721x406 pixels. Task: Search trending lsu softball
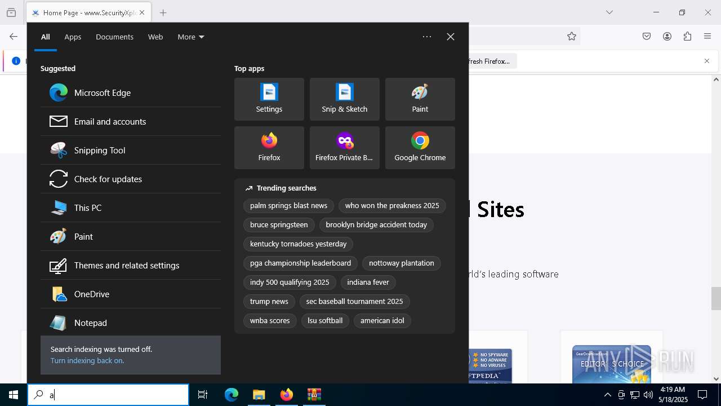click(x=325, y=321)
